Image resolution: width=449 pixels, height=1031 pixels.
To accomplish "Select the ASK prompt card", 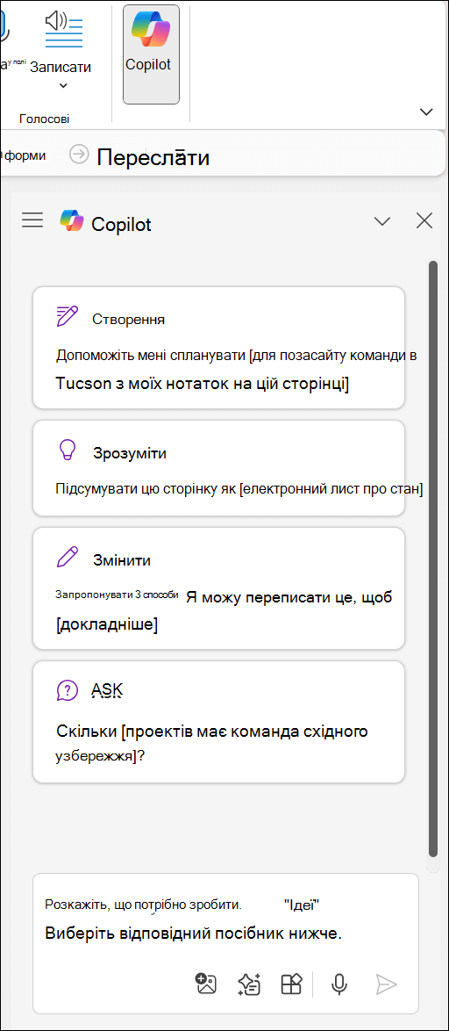I will click(x=218, y=722).
